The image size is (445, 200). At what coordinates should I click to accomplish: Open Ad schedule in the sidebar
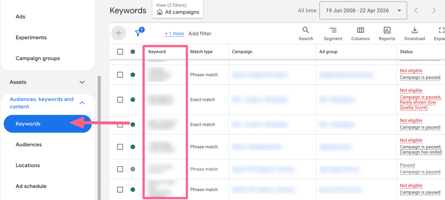pyautogui.click(x=31, y=186)
